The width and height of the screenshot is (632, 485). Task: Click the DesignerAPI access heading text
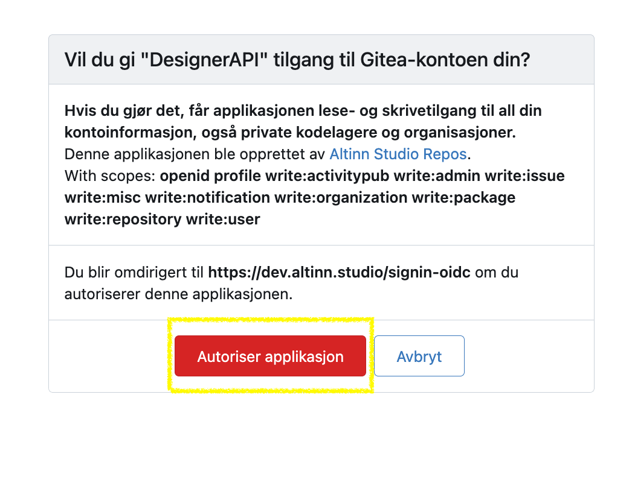(x=297, y=60)
